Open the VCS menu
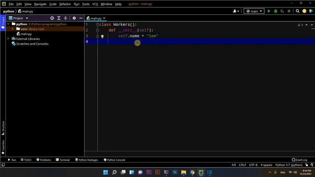This screenshot has height=177, width=315. (95, 4)
